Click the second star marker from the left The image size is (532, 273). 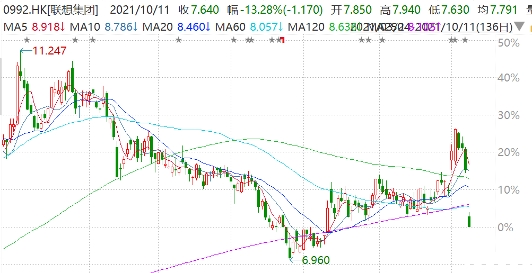(x=75, y=40)
